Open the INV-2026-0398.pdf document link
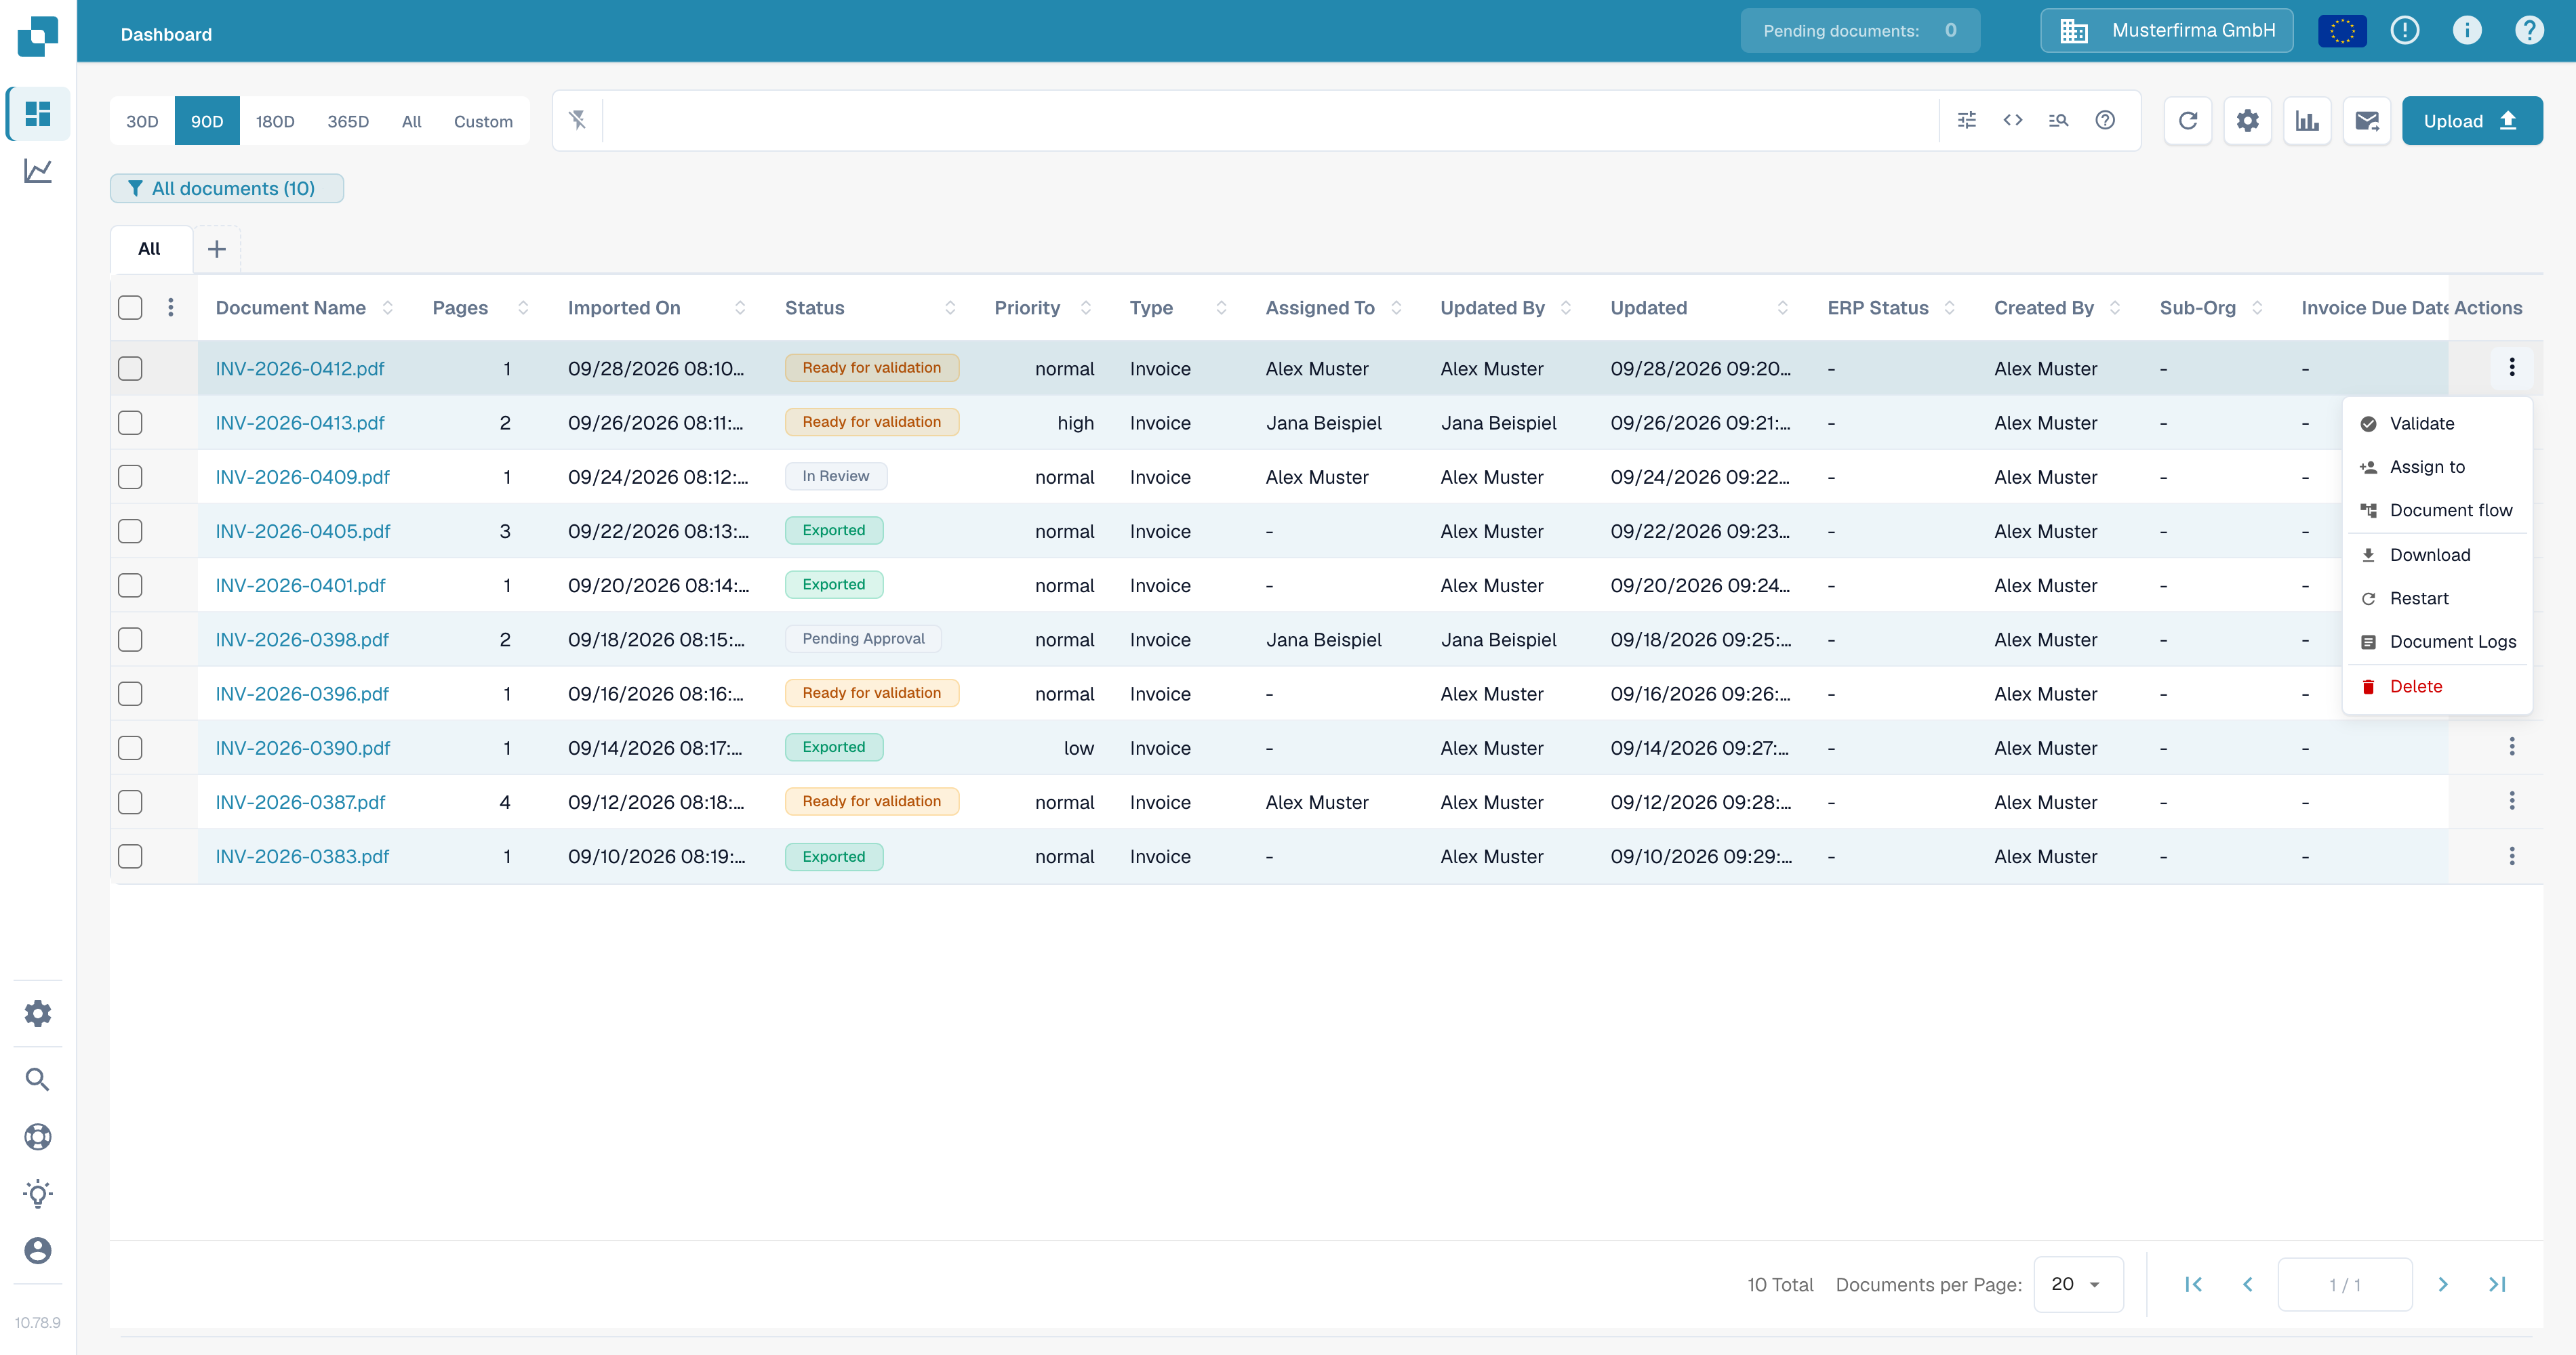 coord(302,640)
